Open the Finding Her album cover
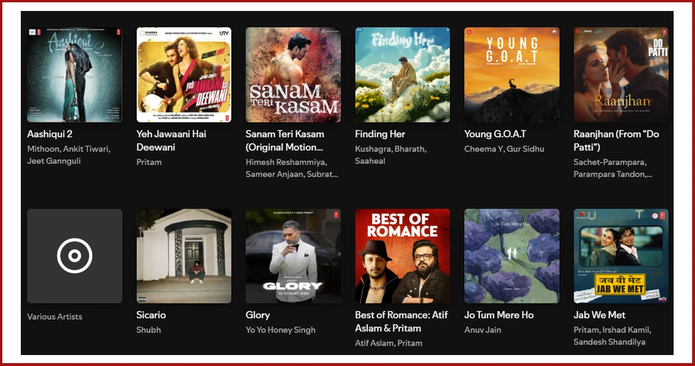This screenshot has width=695, height=366. point(402,75)
